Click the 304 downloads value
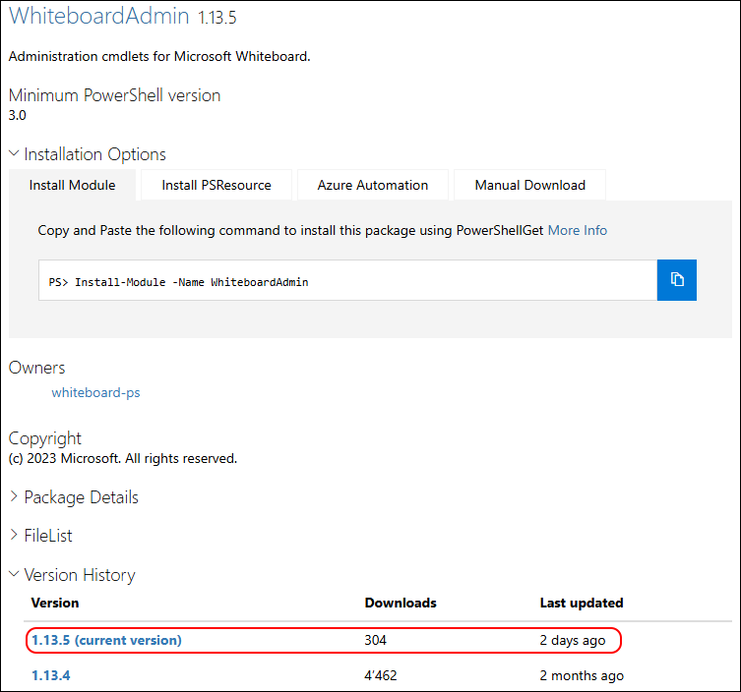Viewport: 741px width, 692px height. point(376,640)
